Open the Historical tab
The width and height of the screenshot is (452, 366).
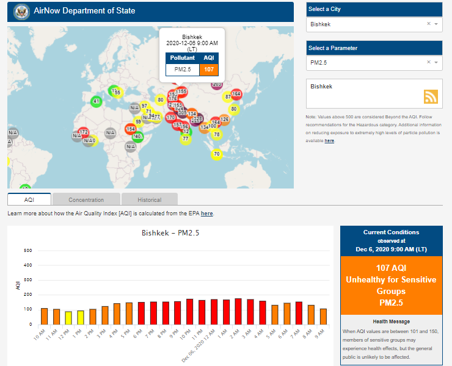149,199
